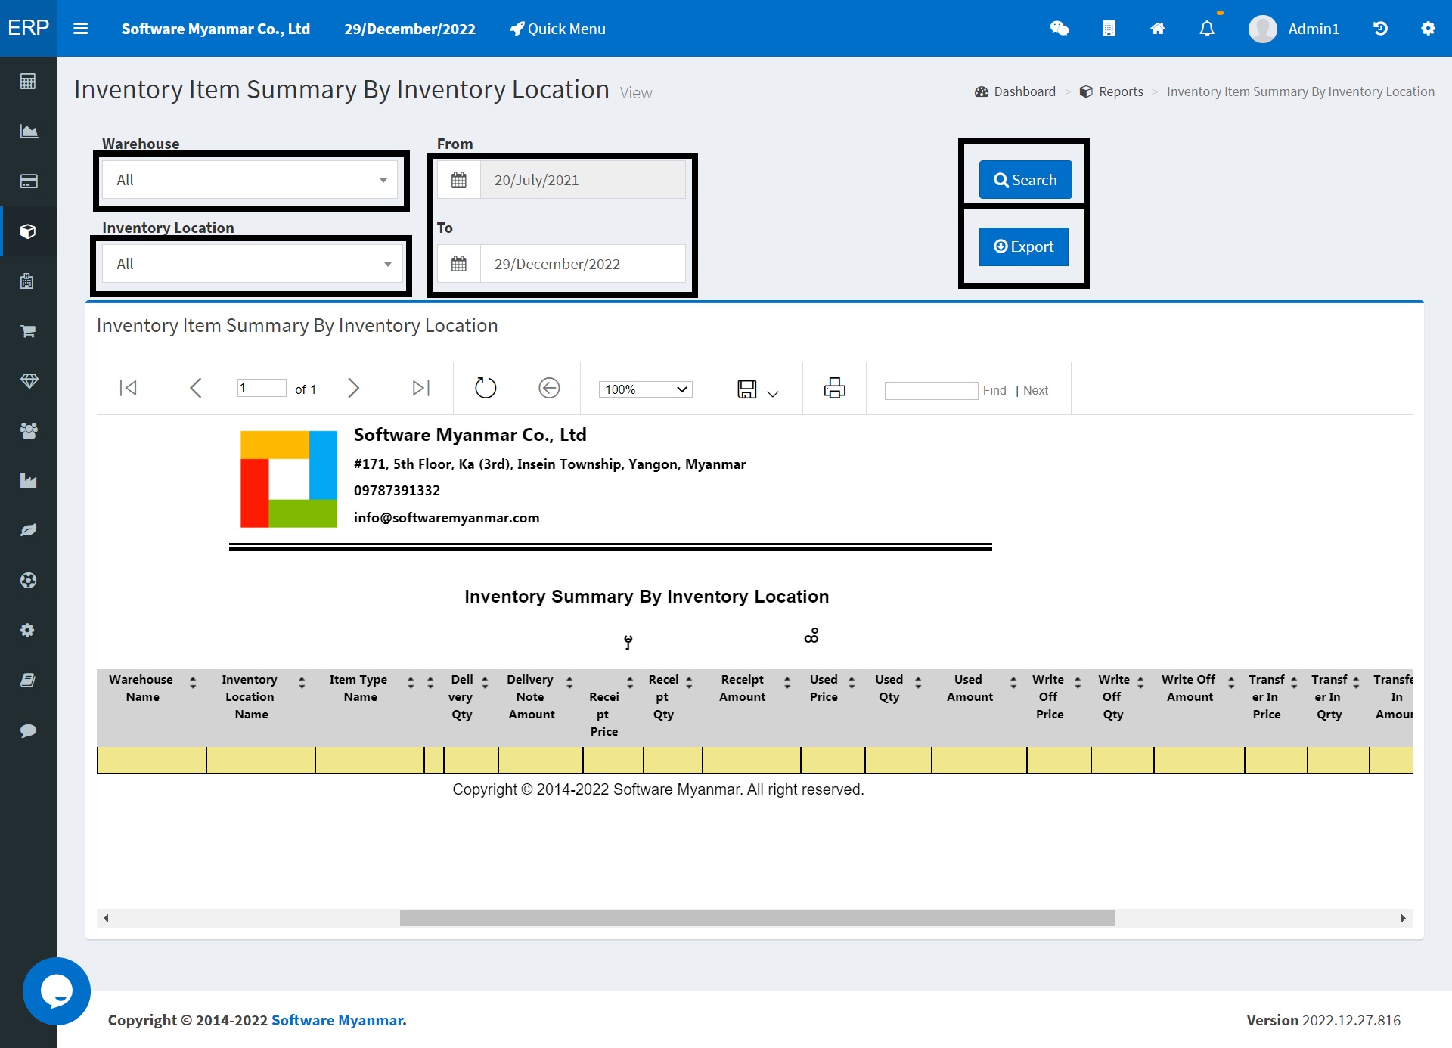The height and width of the screenshot is (1048, 1452).
Task: Open the Inventory Location dropdown
Action: coord(253,264)
